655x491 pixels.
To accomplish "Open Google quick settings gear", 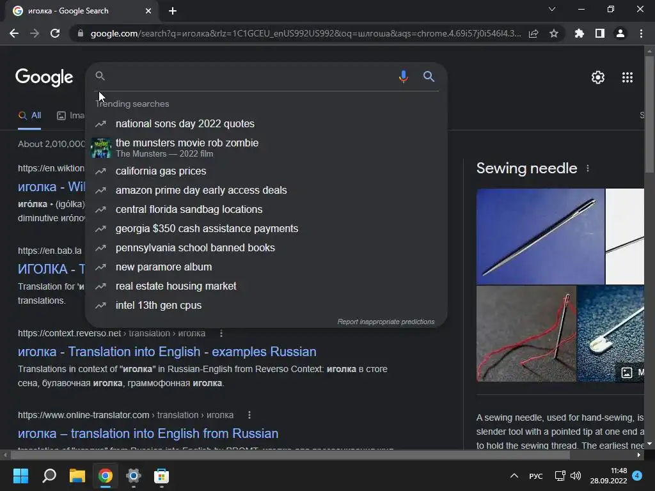I will pyautogui.click(x=598, y=77).
